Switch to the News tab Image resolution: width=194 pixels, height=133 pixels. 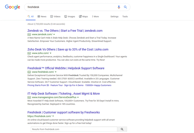(x=42, y=17)
